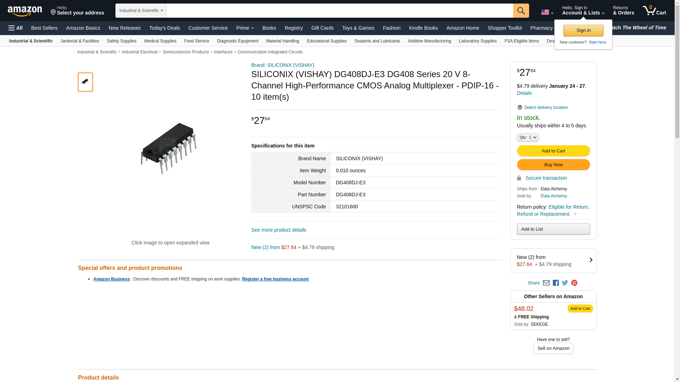
Task: Open See more product details link
Action: tap(279, 230)
